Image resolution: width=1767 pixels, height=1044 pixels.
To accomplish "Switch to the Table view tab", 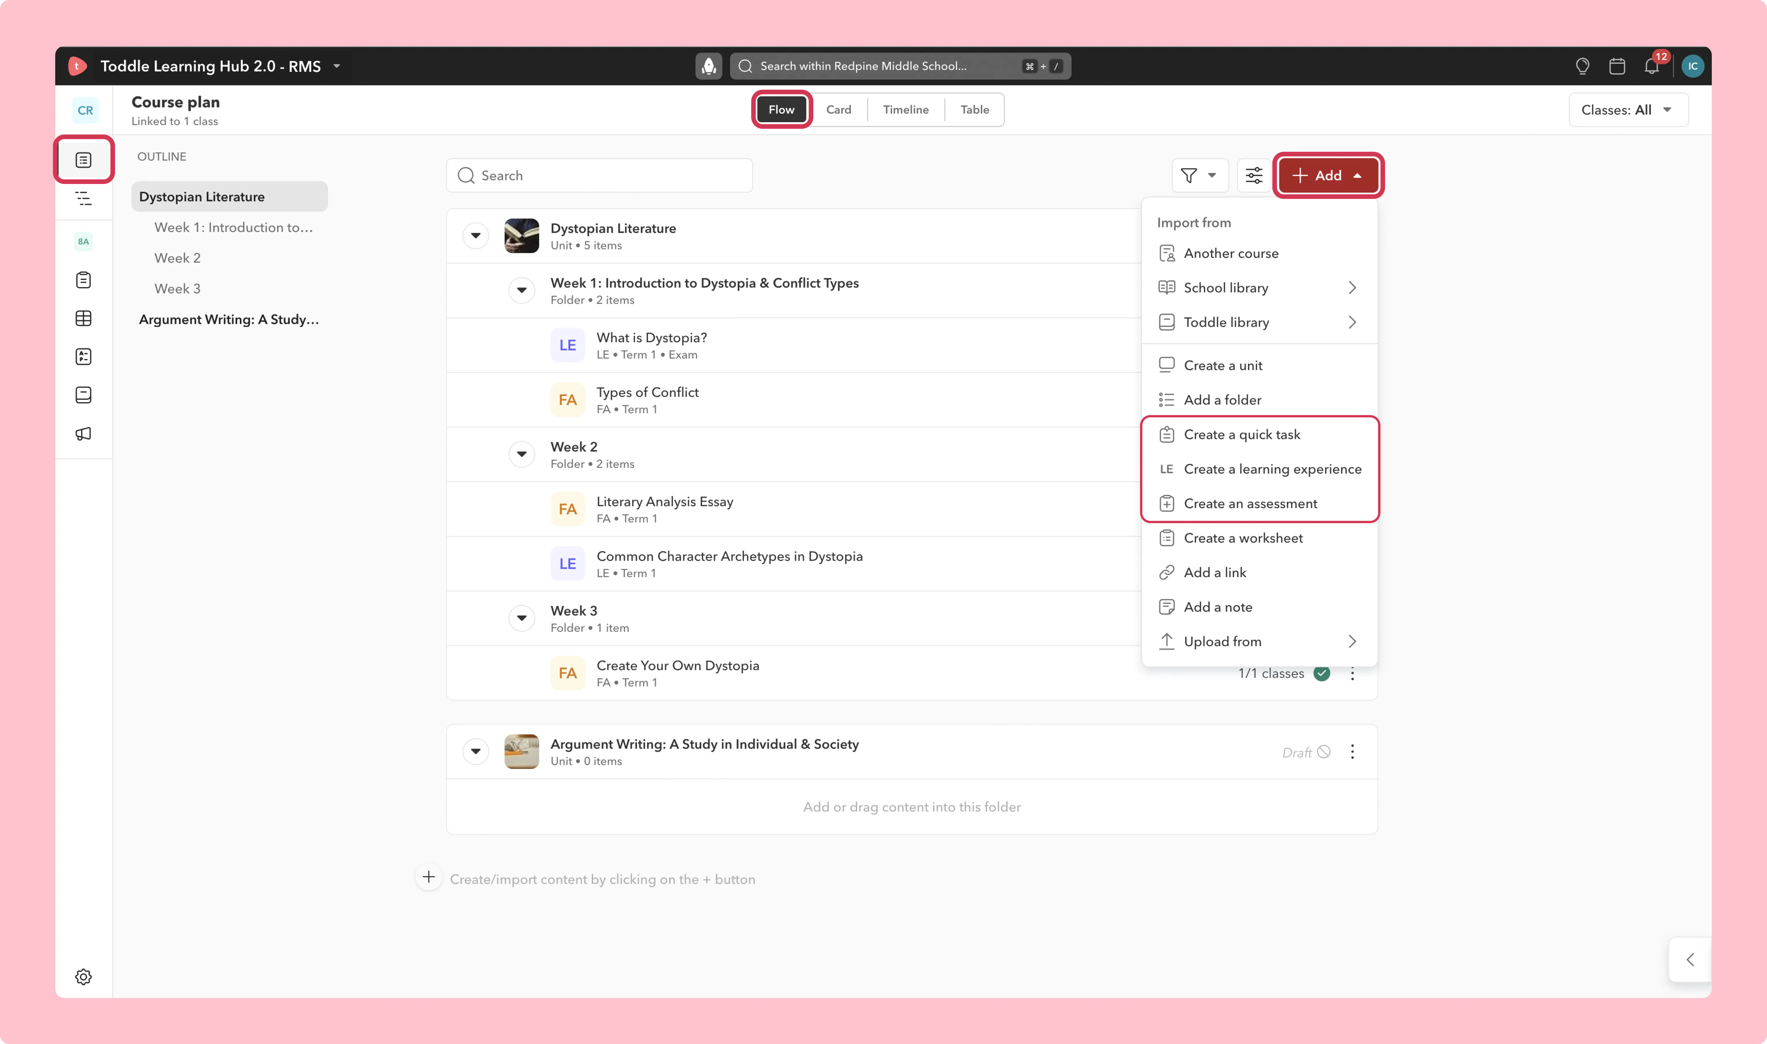I will [975, 110].
